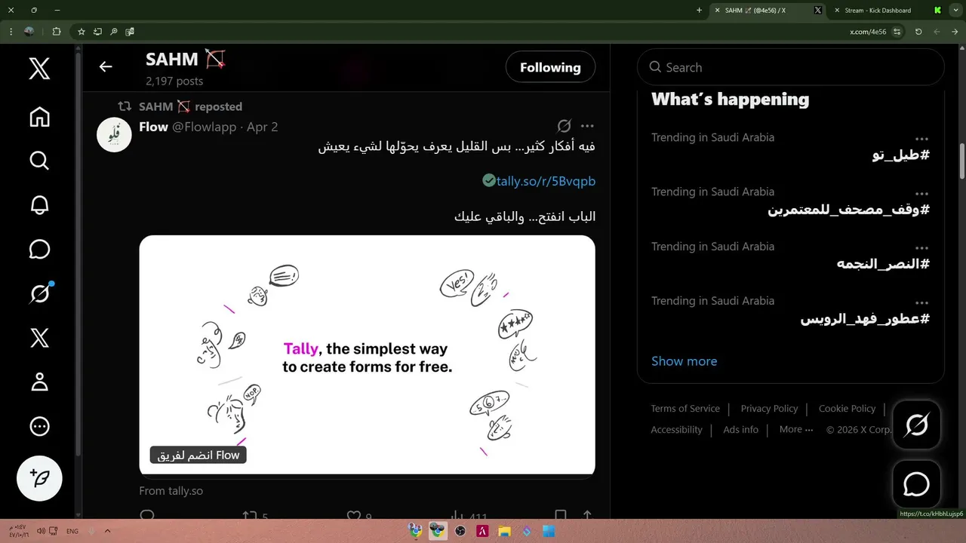Click the Search input field
This screenshot has width=966, height=543.
791,67
